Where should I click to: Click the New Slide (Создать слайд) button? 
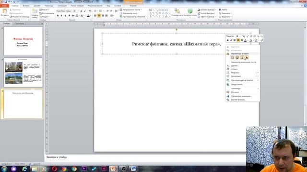(35, 13)
